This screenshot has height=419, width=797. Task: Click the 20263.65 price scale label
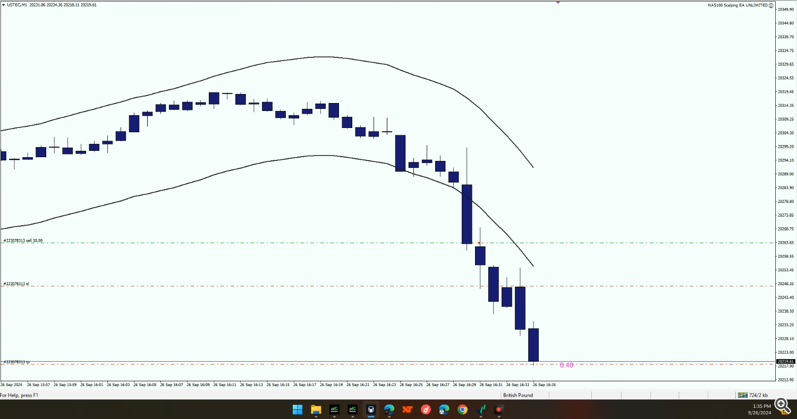click(x=785, y=243)
